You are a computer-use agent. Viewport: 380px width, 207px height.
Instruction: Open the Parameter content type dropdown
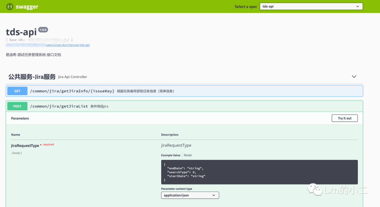190,195
